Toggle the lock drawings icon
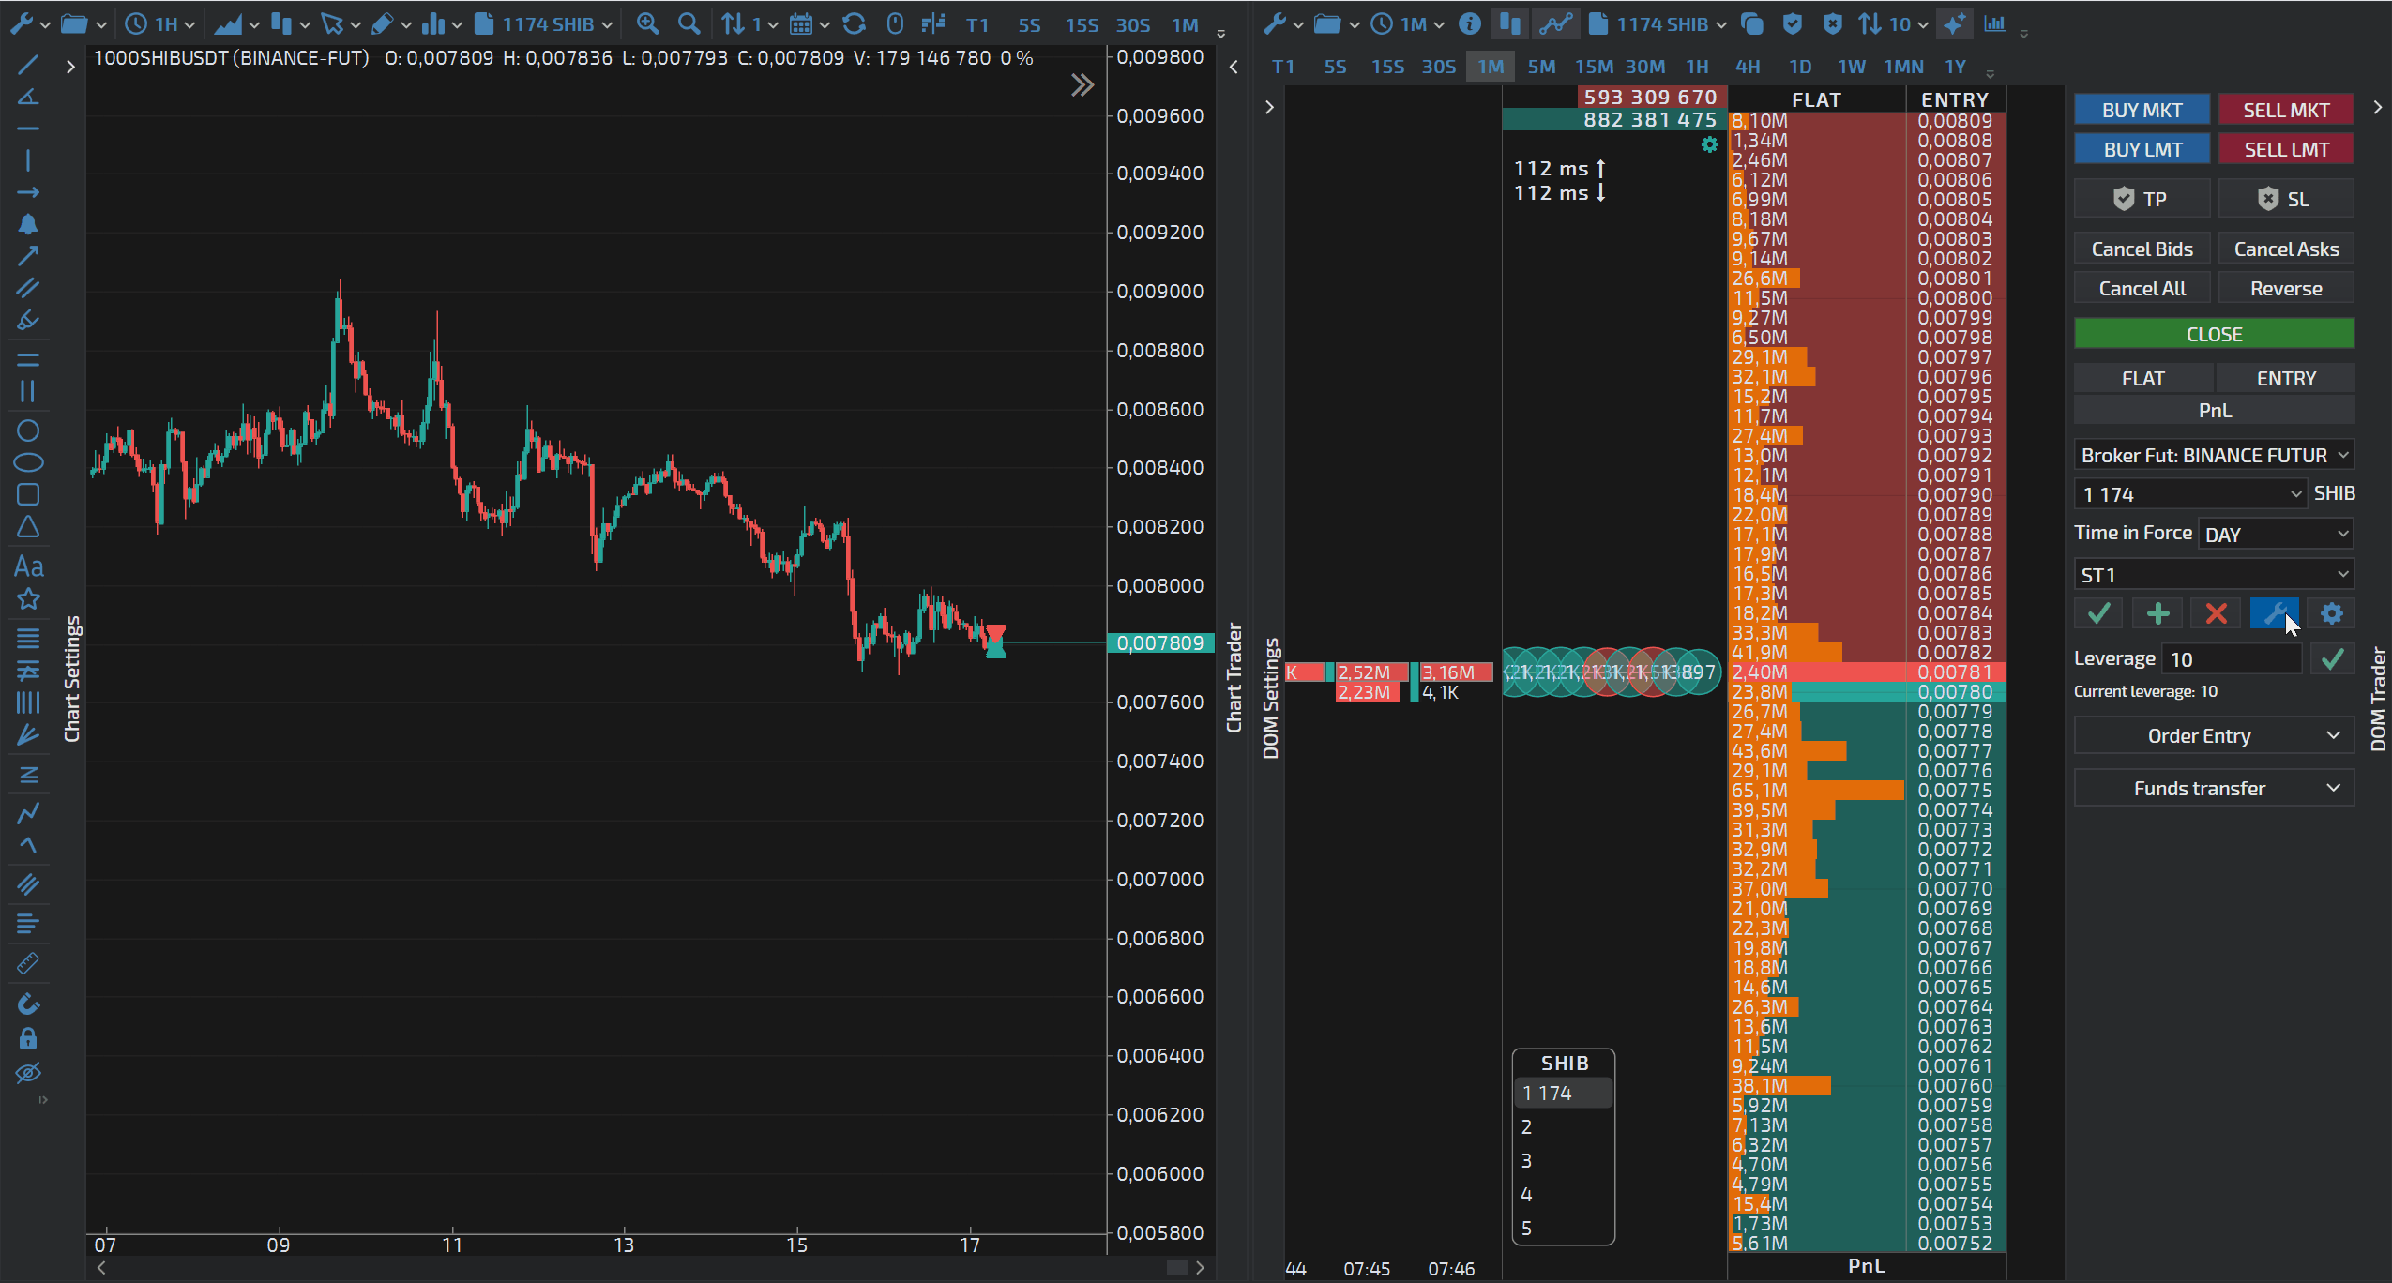 (x=28, y=1038)
